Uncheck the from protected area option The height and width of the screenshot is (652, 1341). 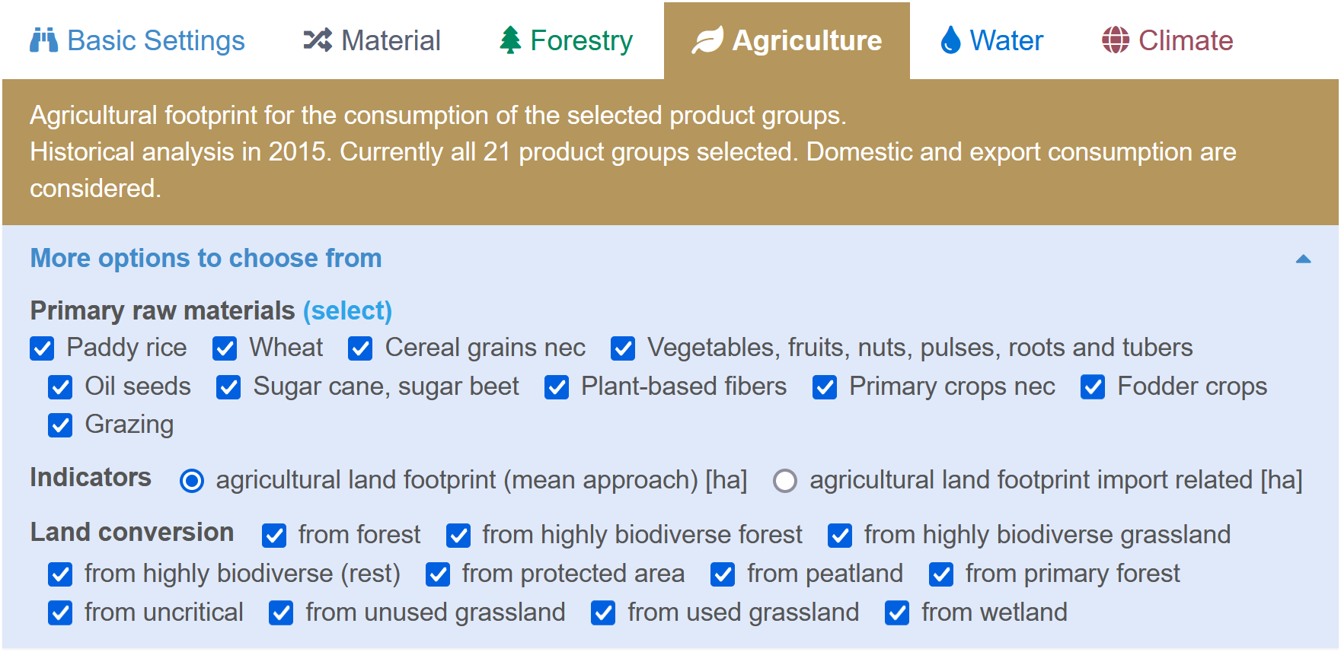click(438, 574)
